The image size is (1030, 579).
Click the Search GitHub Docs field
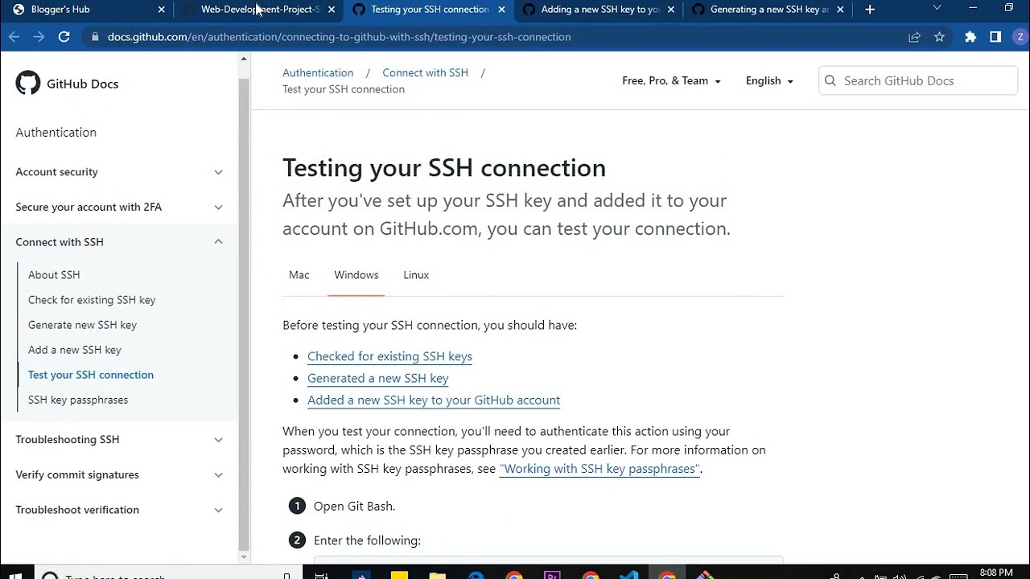pyautogui.click(x=918, y=80)
